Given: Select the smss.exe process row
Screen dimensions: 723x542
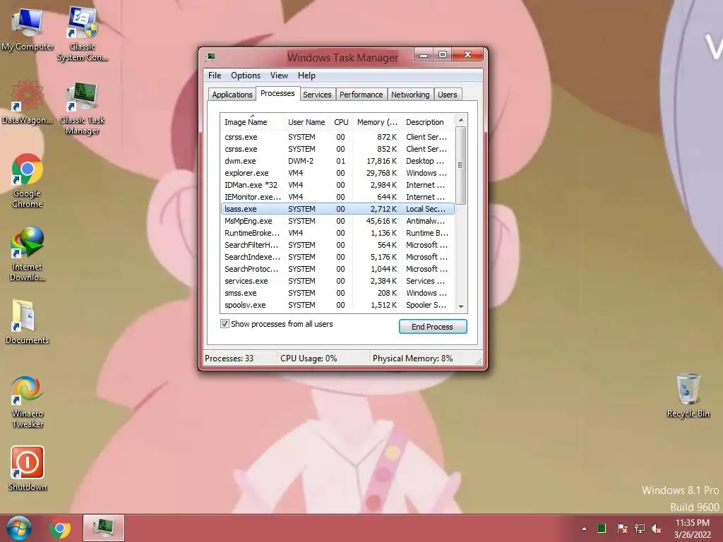Looking at the screenshot, I should click(x=337, y=293).
